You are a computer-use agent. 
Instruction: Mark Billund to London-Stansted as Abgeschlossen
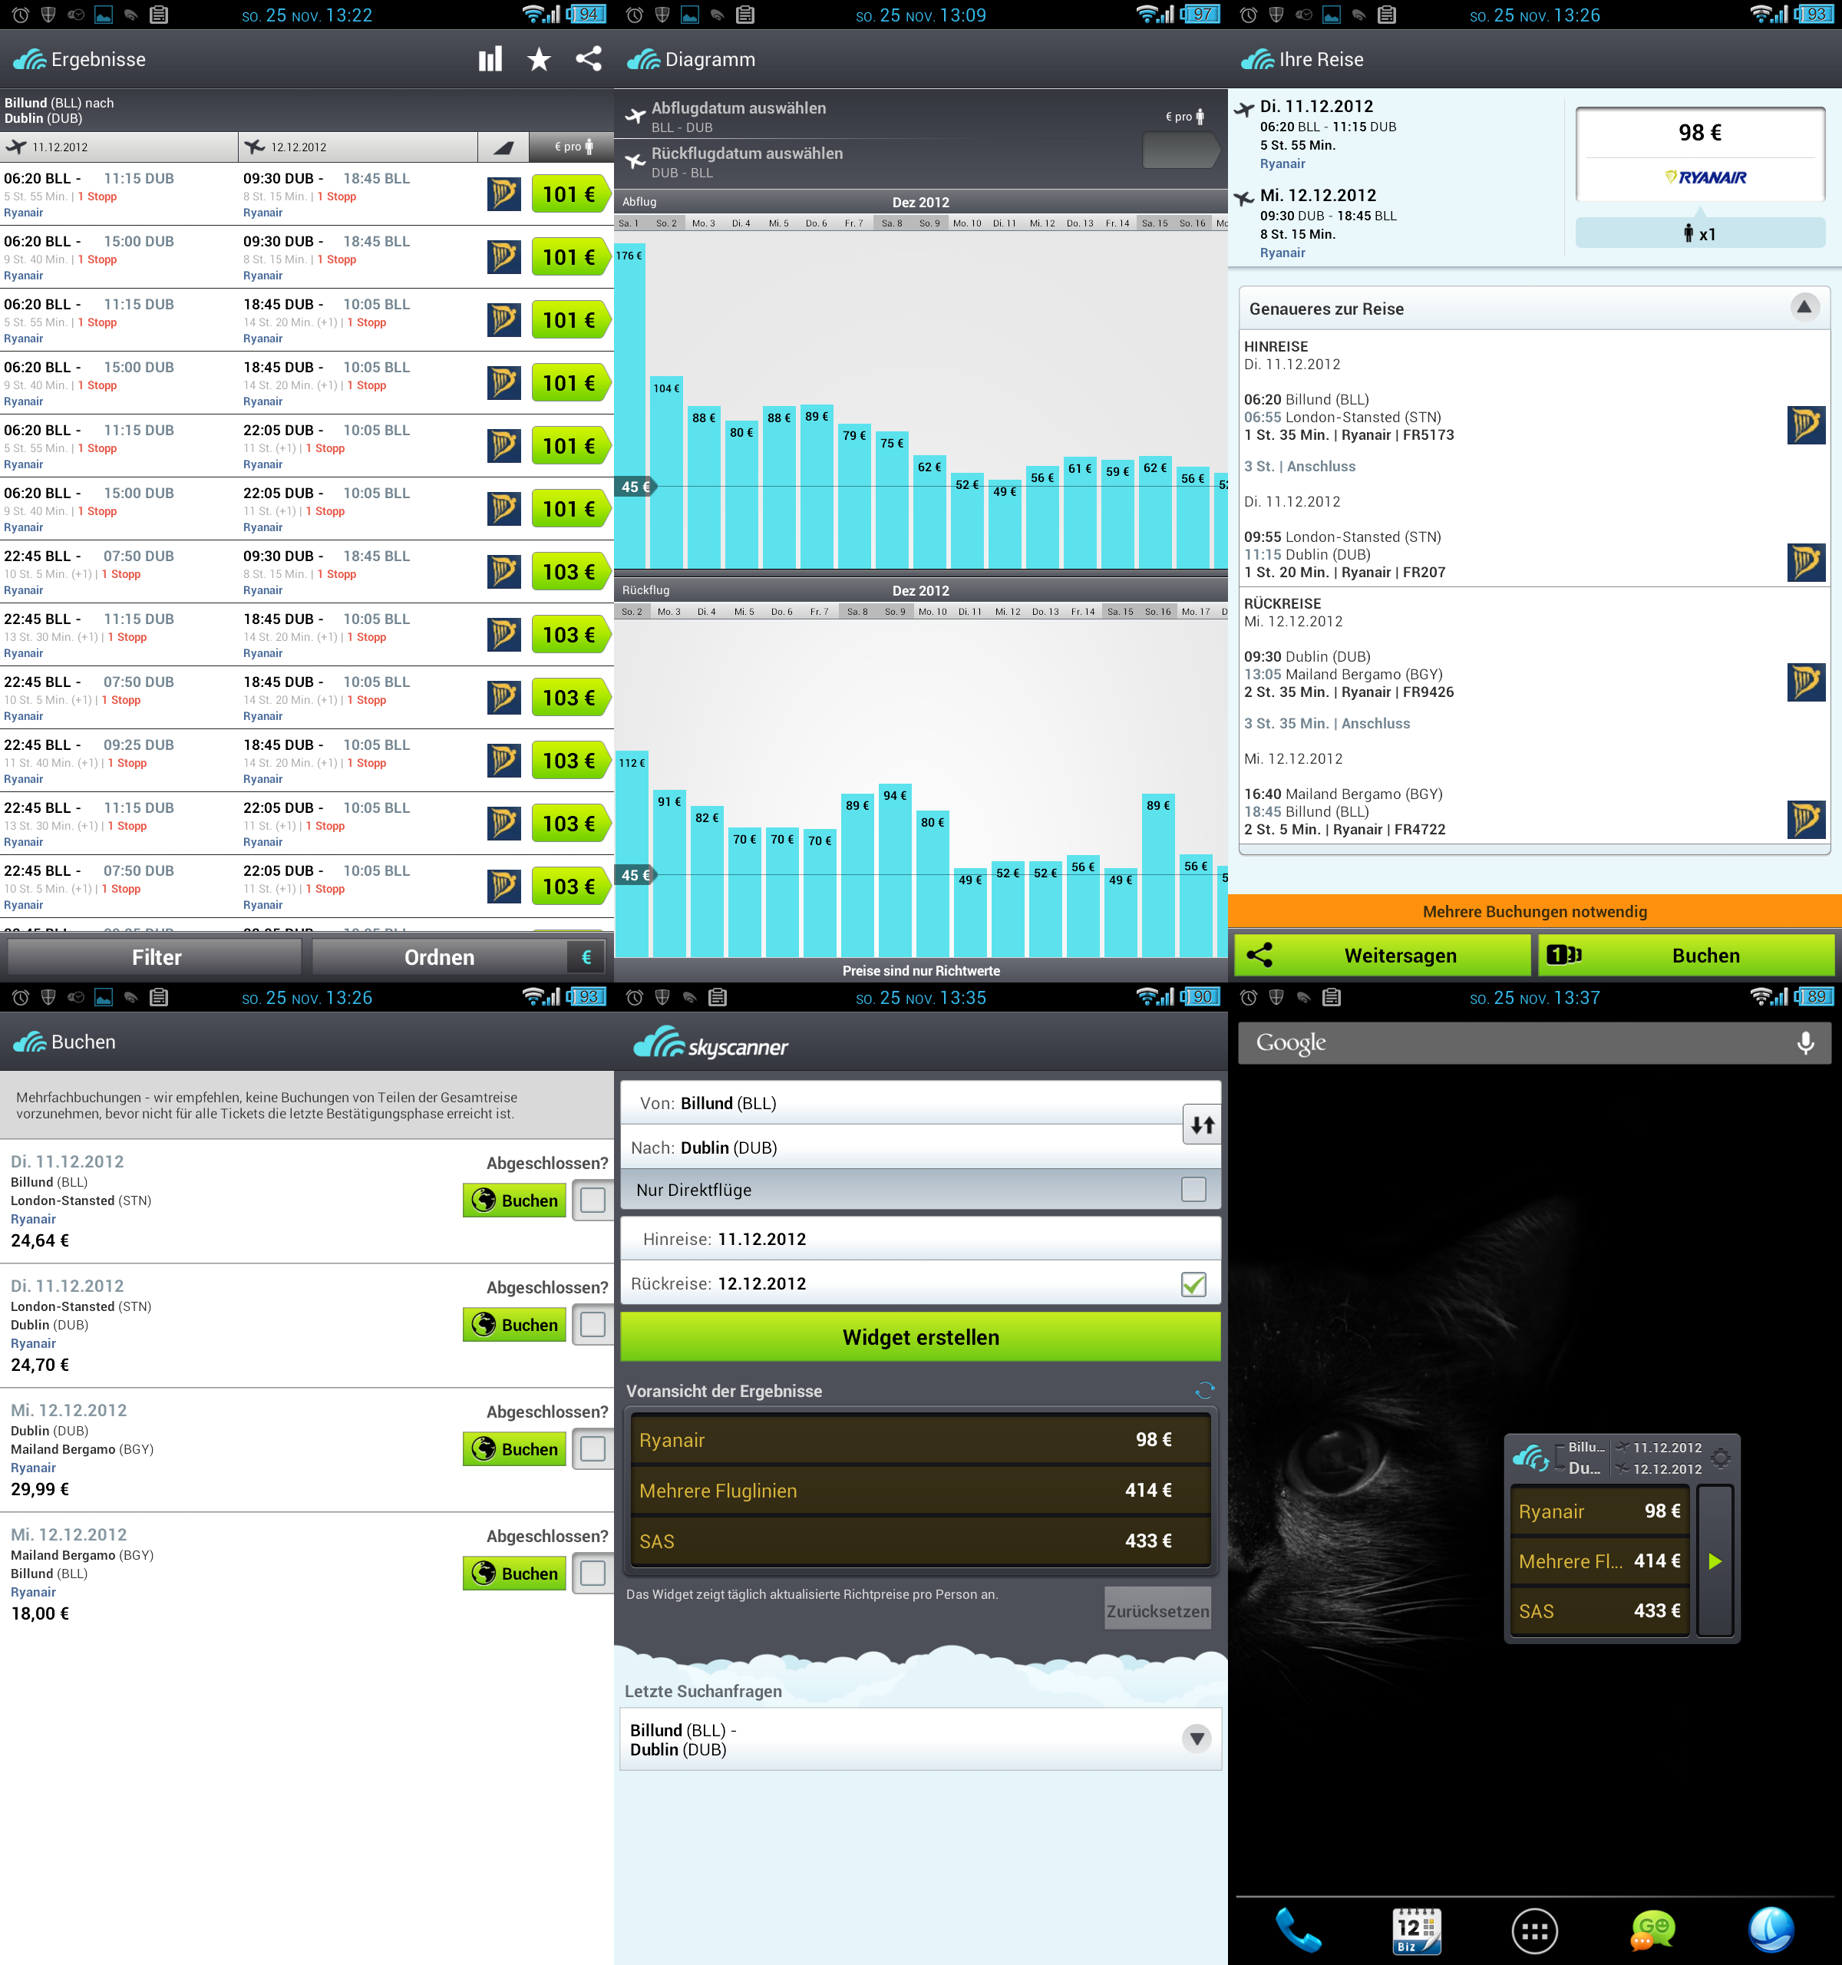[x=593, y=1200]
